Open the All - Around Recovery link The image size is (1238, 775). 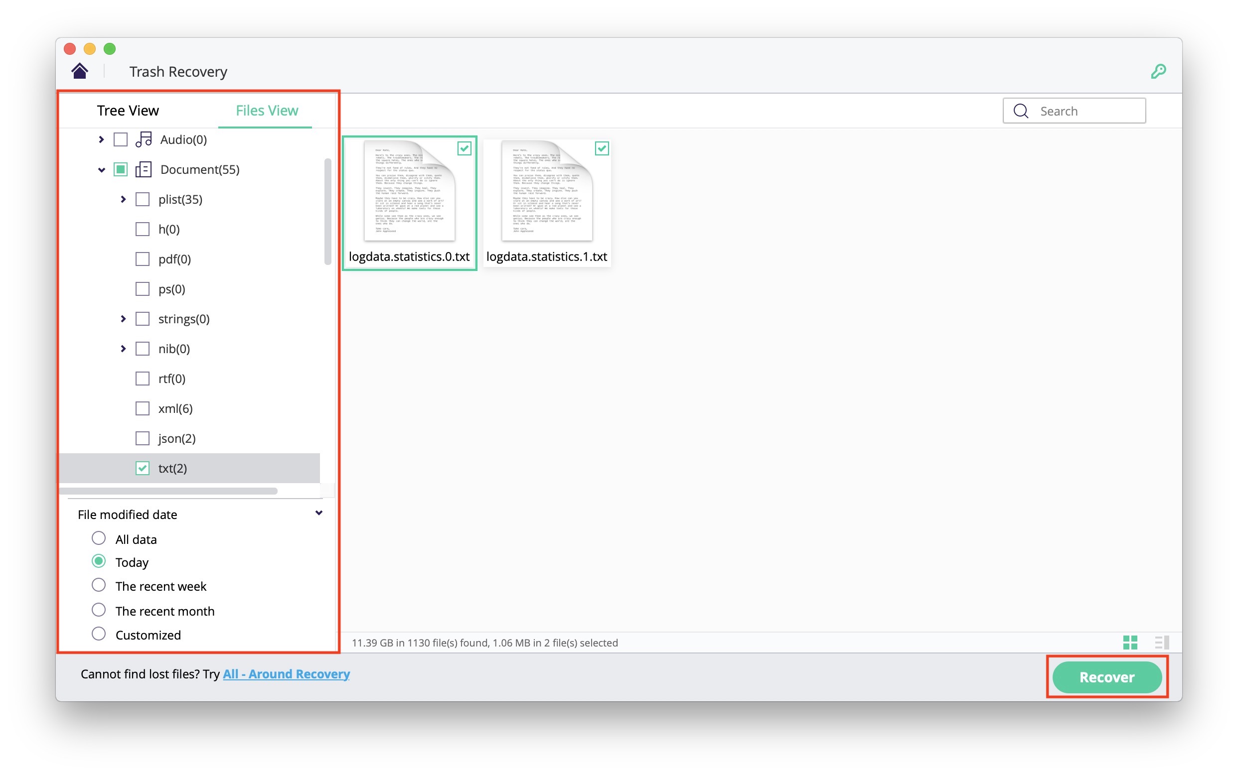pyautogui.click(x=286, y=674)
